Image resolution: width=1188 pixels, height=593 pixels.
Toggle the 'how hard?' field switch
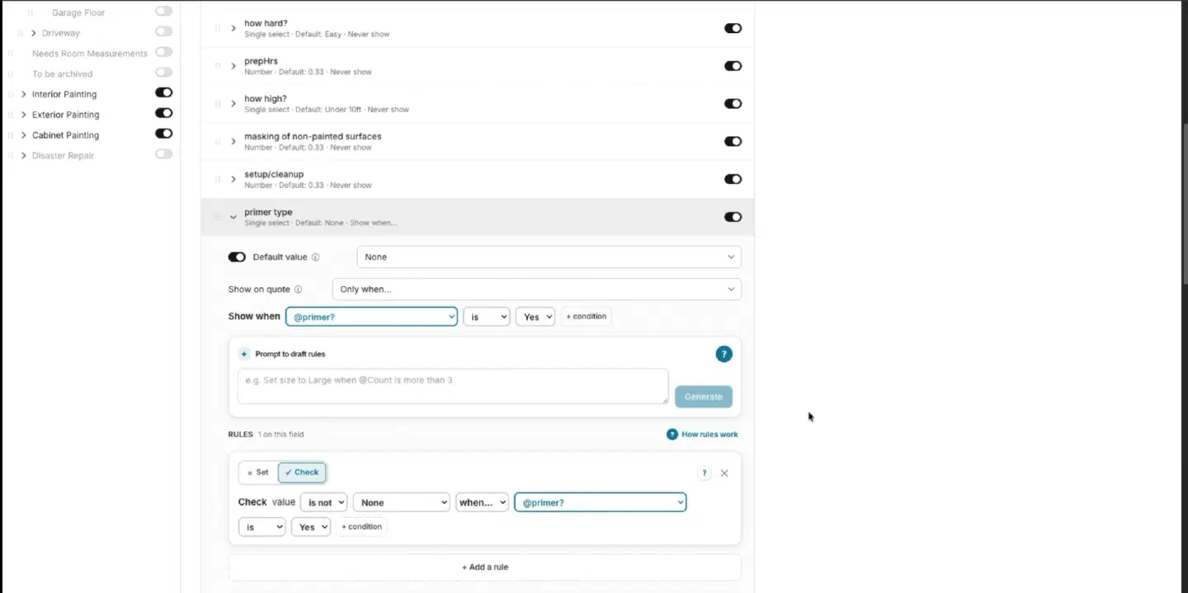733,28
